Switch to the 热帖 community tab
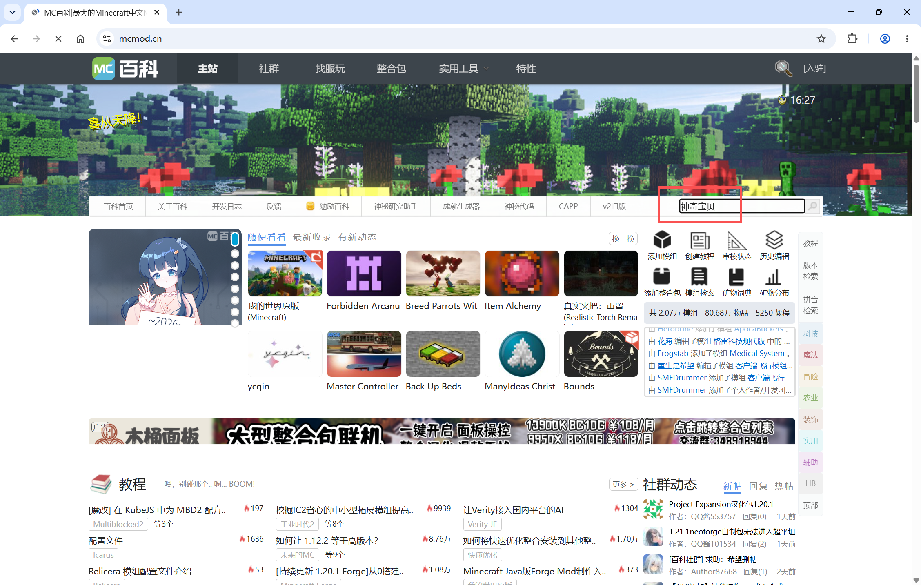Screen dimensions: 921x585 784,486
